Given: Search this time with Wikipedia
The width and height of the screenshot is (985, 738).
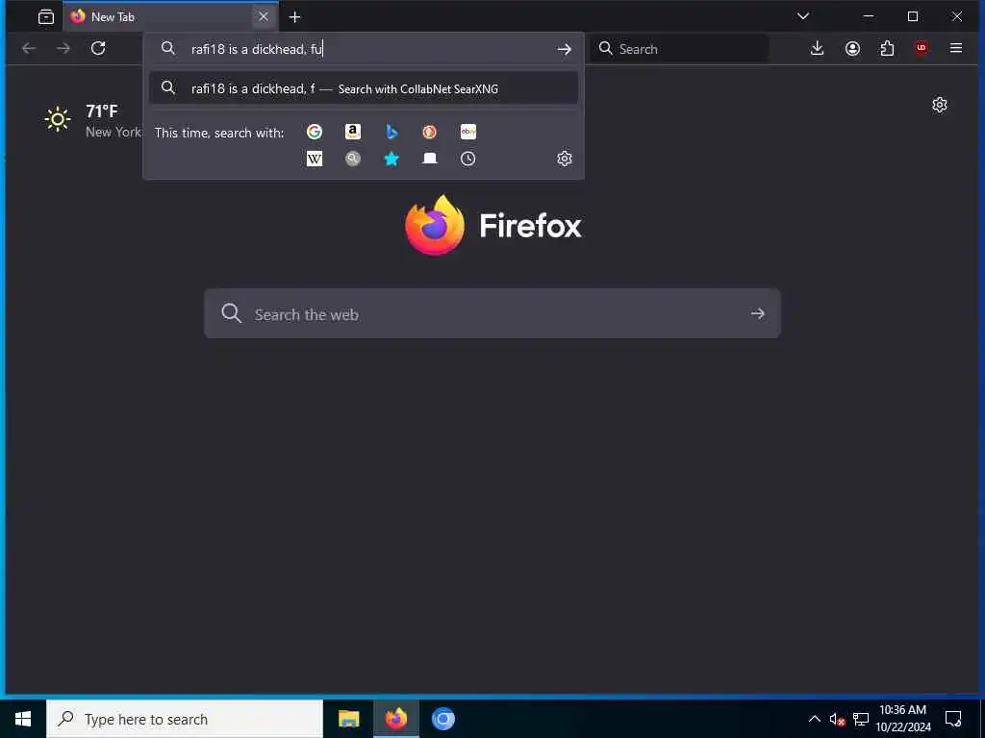Looking at the screenshot, I should [x=315, y=159].
